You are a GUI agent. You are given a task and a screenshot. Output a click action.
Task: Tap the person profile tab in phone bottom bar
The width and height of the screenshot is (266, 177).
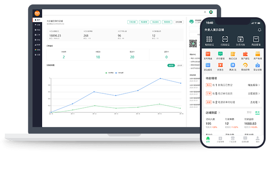[258, 139]
